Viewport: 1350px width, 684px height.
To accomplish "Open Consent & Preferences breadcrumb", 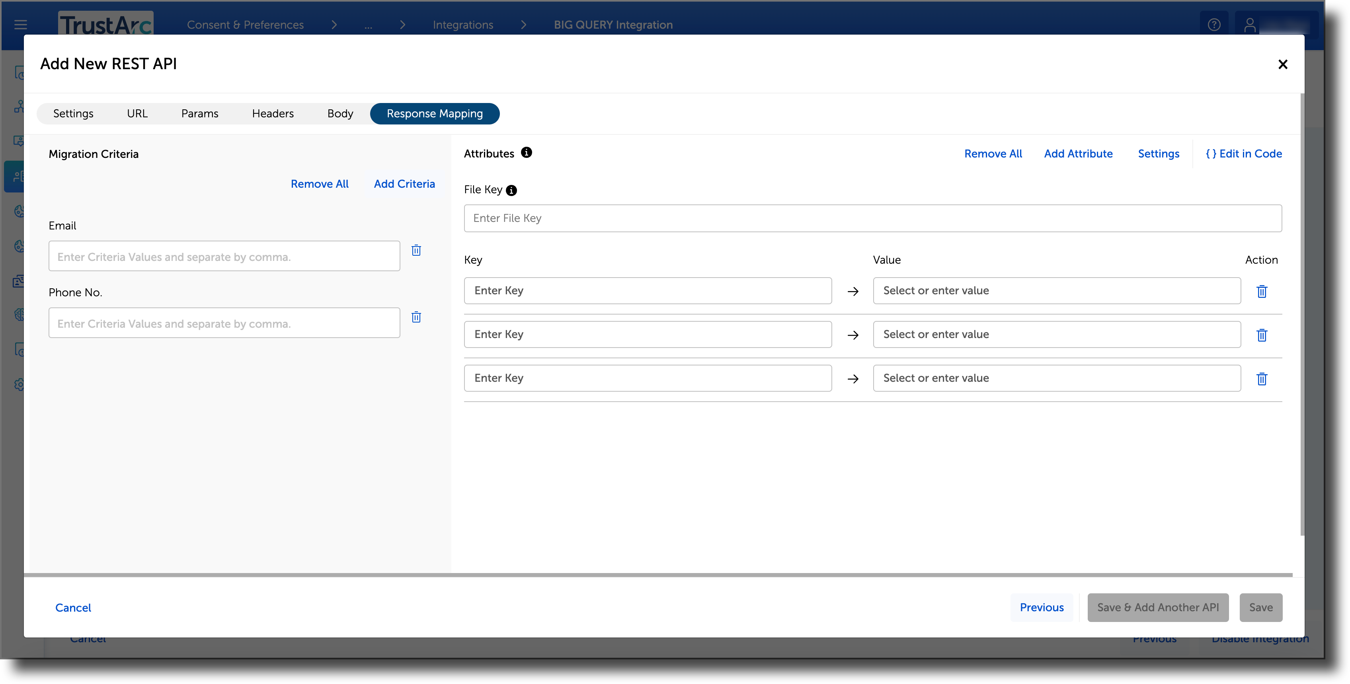I will pos(245,25).
